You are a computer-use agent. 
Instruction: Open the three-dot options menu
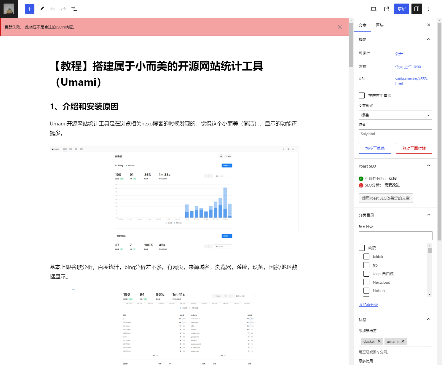pyautogui.click(x=429, y=9)
